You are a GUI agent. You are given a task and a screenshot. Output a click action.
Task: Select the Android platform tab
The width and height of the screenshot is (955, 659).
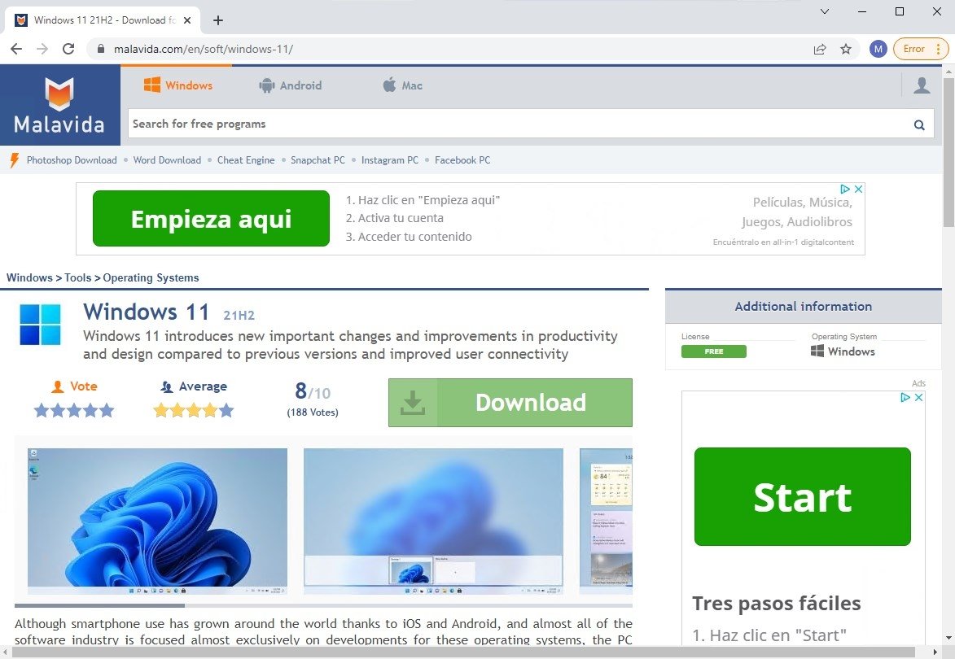point(290,85)
